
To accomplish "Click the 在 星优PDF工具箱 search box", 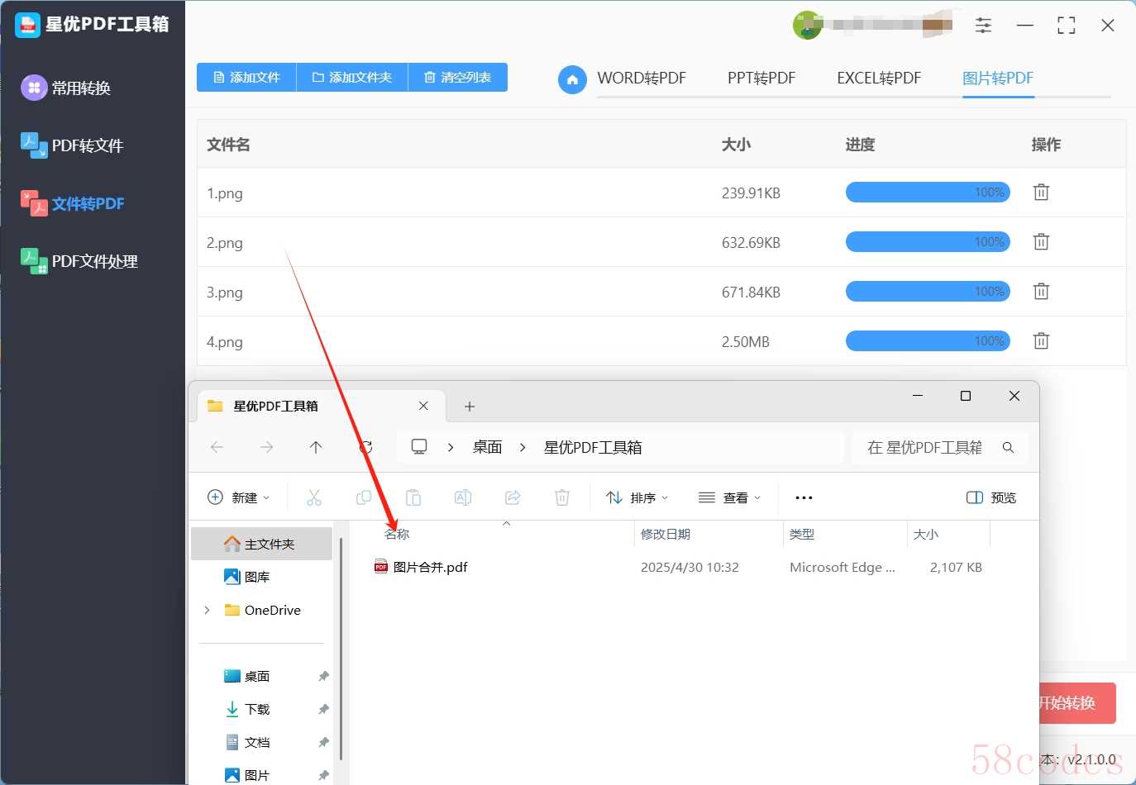I will pyautogui.click(x=940, y=447).
